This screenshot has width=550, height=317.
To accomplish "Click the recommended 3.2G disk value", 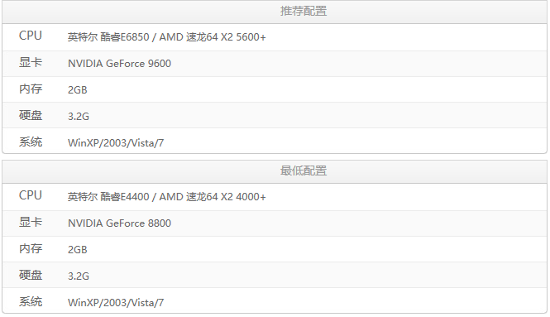I will pyautogui.click(x=79, y=116).
